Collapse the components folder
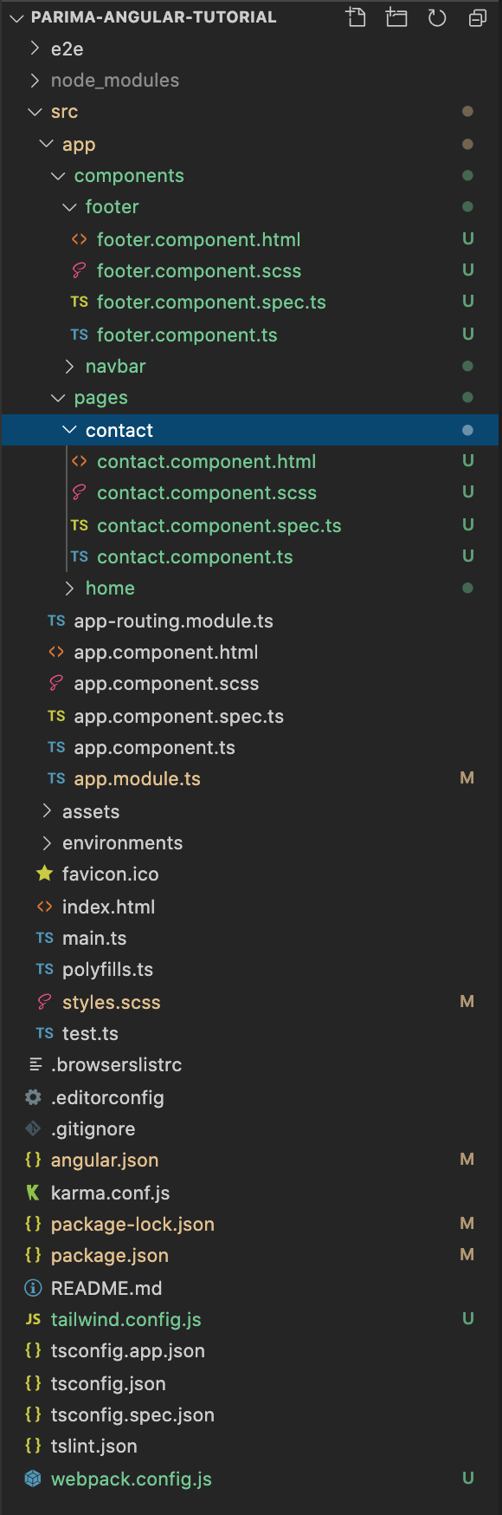Viewport: 502px width, 1515px height. tap(58, 176)
